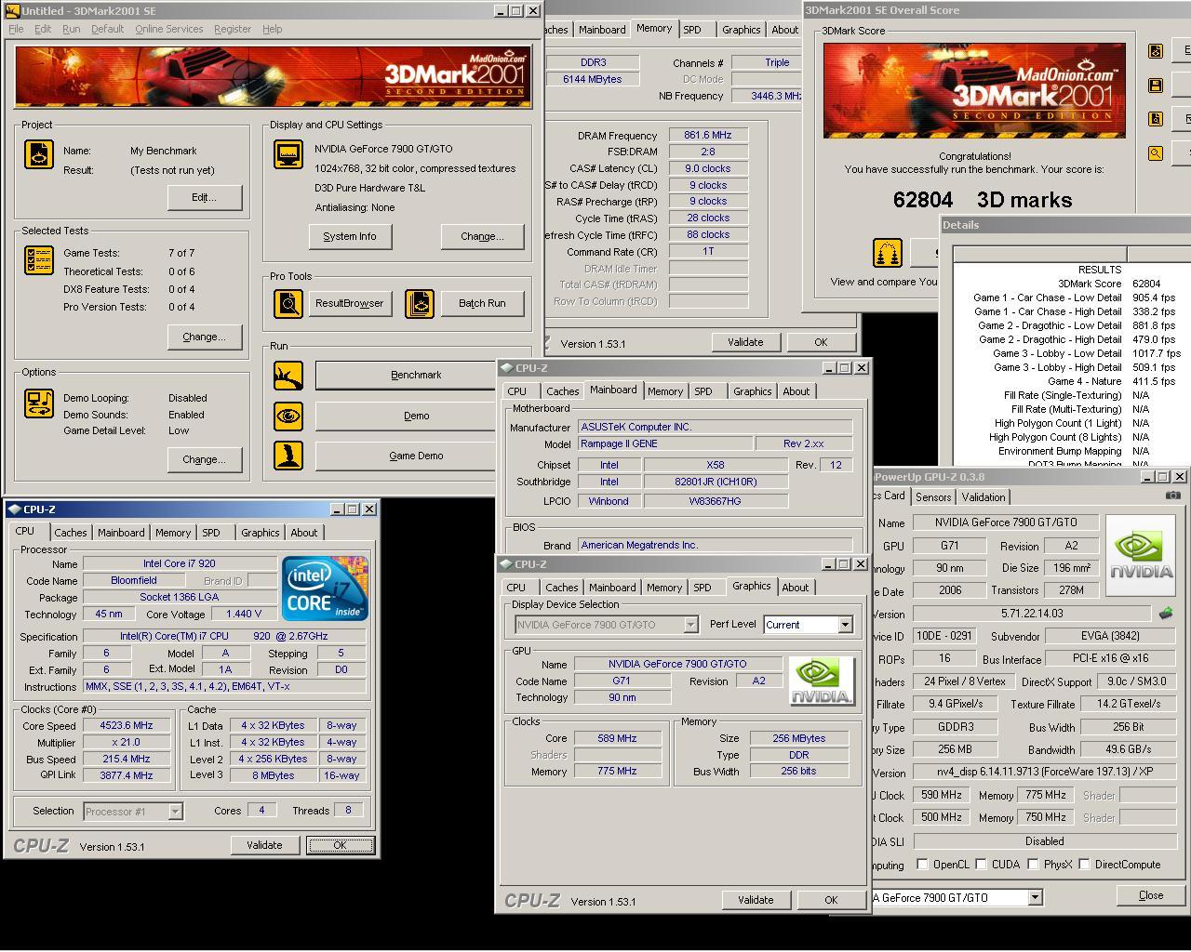1191x952 pixels.
Task: Click the Change... button under Selected Tests
Action: 205,337
